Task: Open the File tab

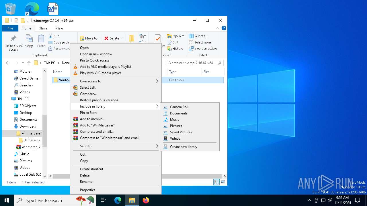Action: (x=10, y=28)
